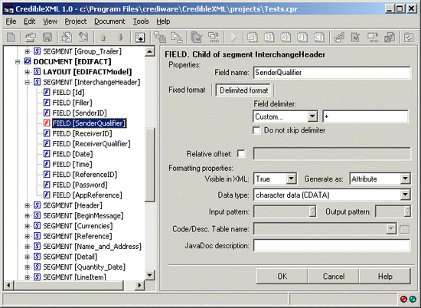
Task: Expand the SEGMENT [BeginMessage] node
Action: pyautogui.click(x=27, y=216)
